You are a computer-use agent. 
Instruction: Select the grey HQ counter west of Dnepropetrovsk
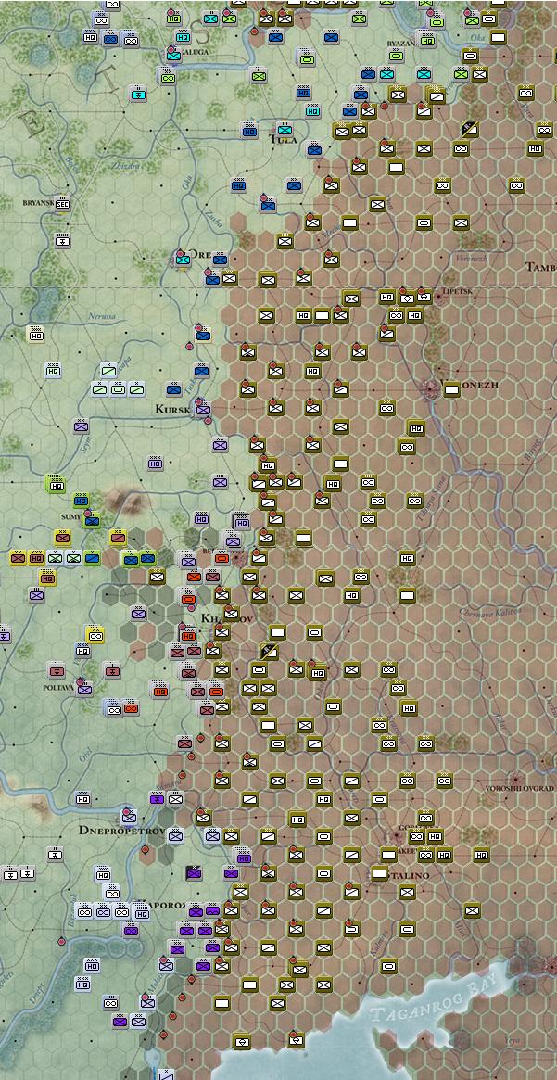(x=83, y=798)
